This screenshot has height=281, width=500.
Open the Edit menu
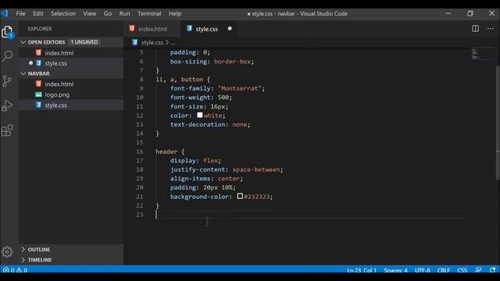tap(38, 13)
